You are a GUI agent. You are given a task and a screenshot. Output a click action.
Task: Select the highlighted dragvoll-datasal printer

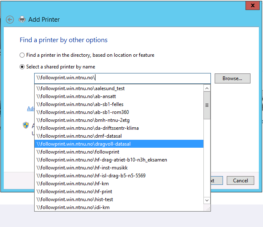point(119,144)
